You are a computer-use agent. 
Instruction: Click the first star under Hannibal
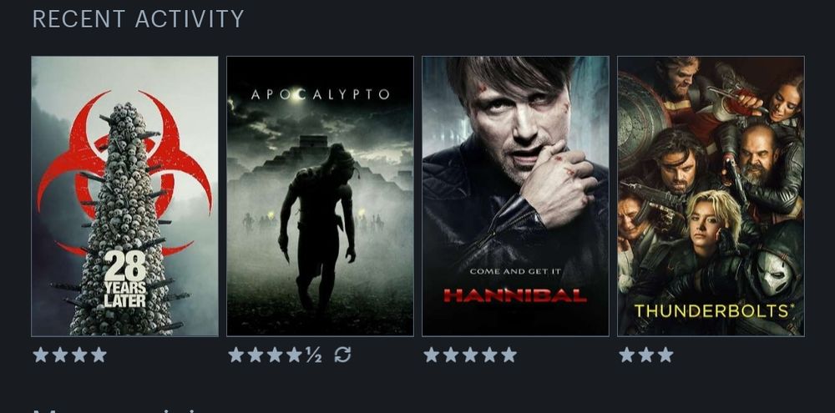(432, 355)
